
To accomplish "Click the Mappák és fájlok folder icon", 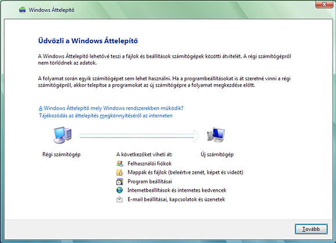I will 119,173.
